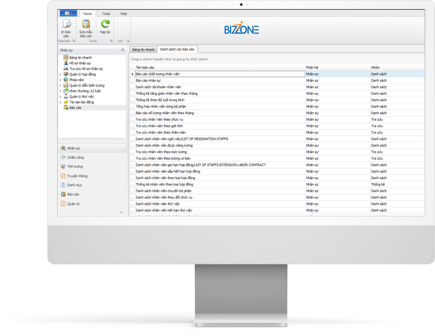This screenshot has width=435, height=336.
Task: Open the List group dialog launcher
Action: coord(128,41)
